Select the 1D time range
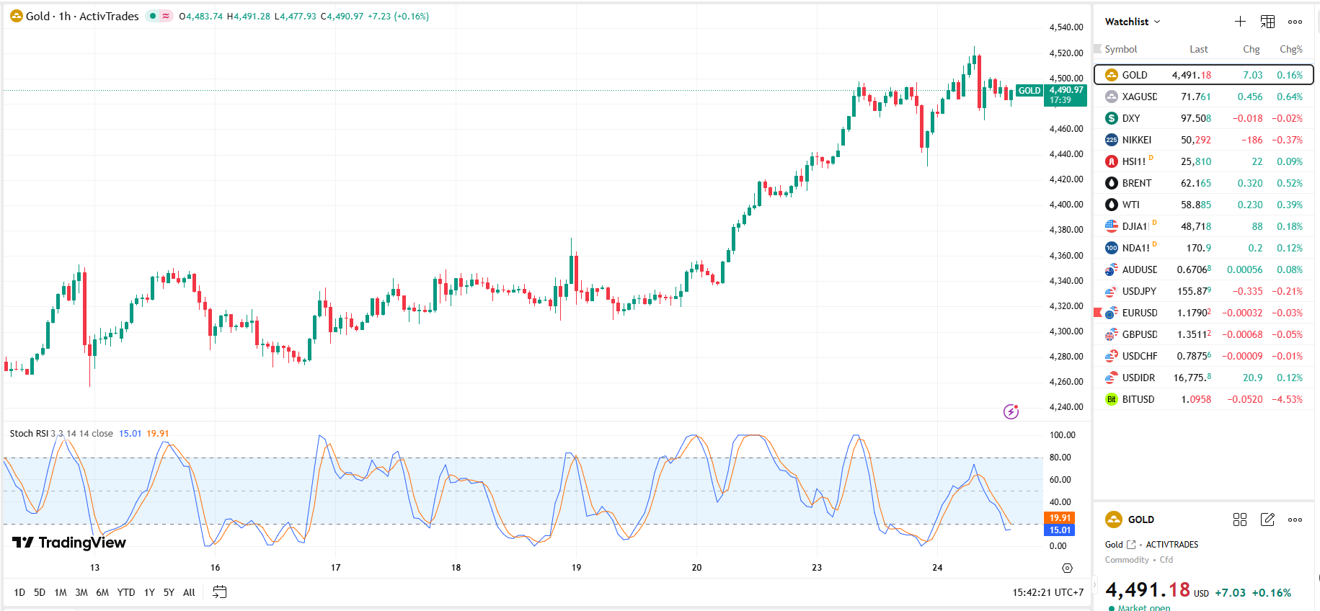This screenshot has height=611, width=1320. (x=19, y=592)
